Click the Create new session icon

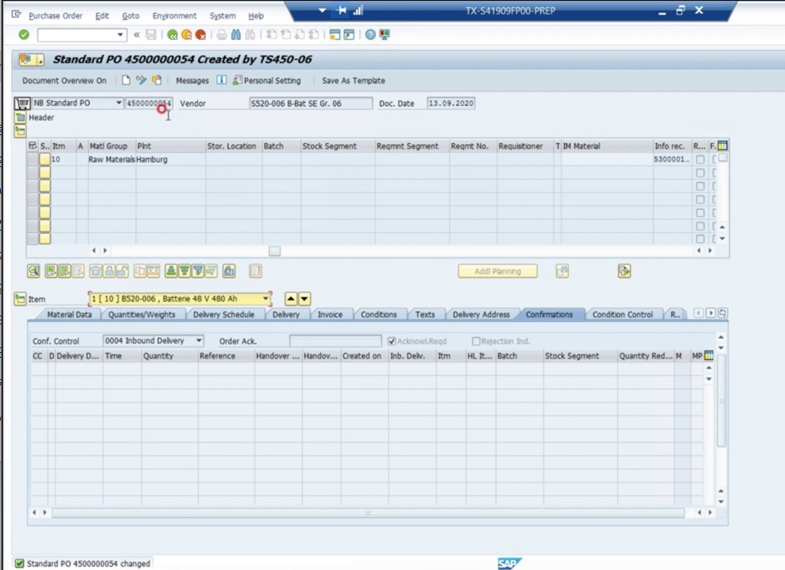(x=335, y=34)
